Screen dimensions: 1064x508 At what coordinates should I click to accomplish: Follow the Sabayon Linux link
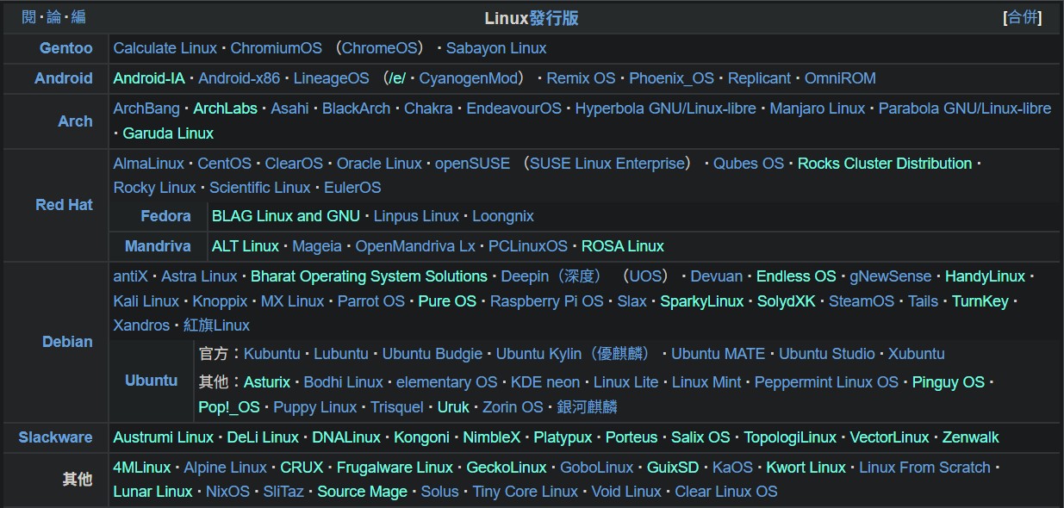point(496,48)
